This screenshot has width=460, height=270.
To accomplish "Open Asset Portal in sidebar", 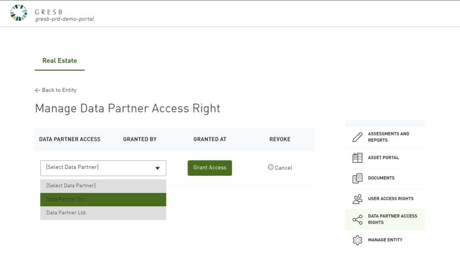I will tap(385, 158).
